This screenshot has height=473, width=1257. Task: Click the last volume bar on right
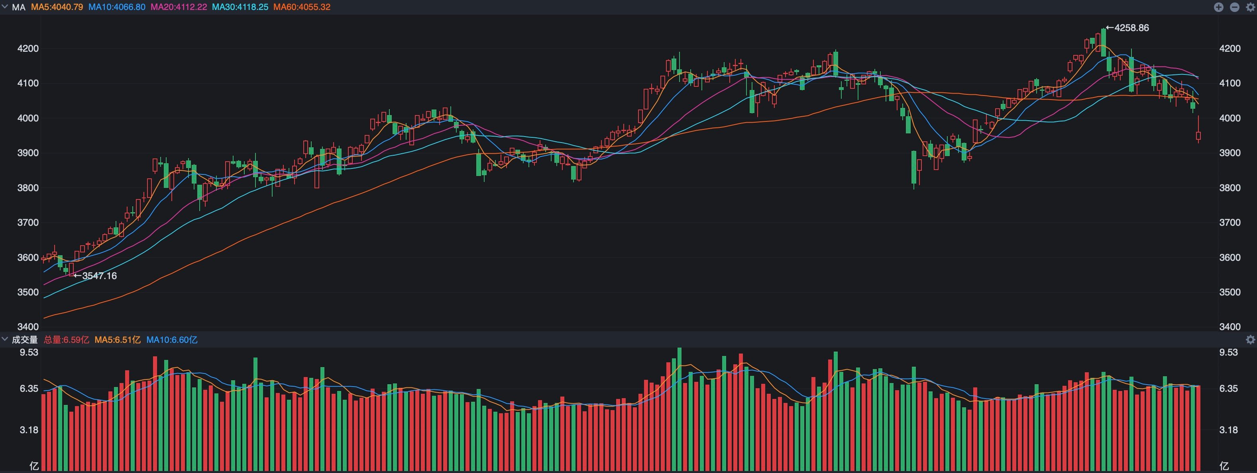(x=1198, y=428)
